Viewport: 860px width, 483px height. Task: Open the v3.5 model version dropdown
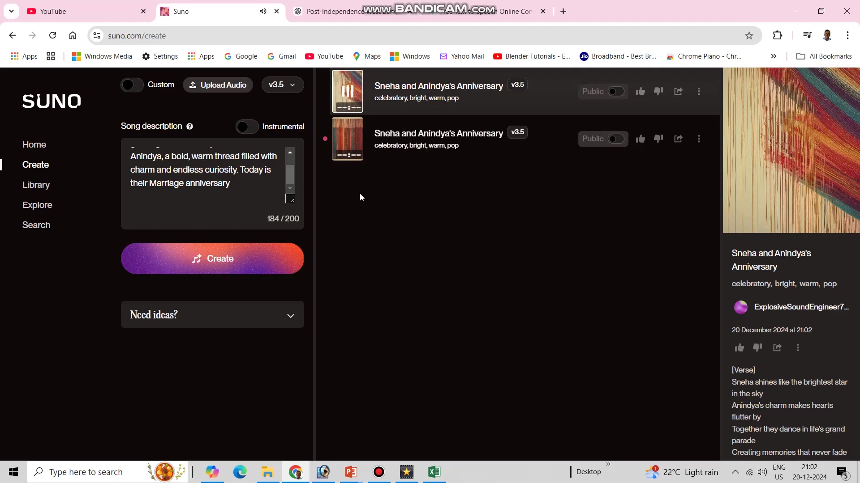click(282, 85)
